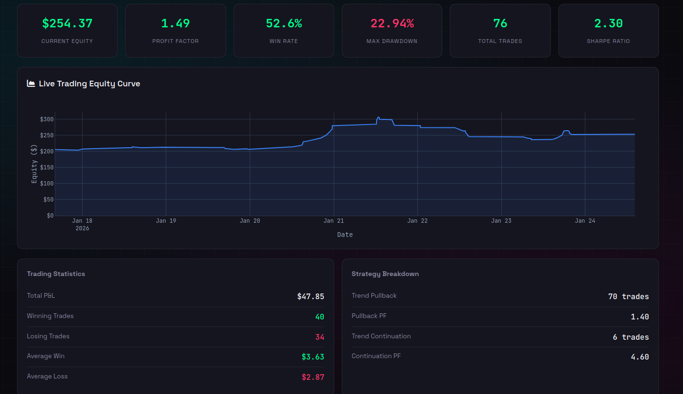Select the Profit Factor 1.49 card

(x=175, y=31)
